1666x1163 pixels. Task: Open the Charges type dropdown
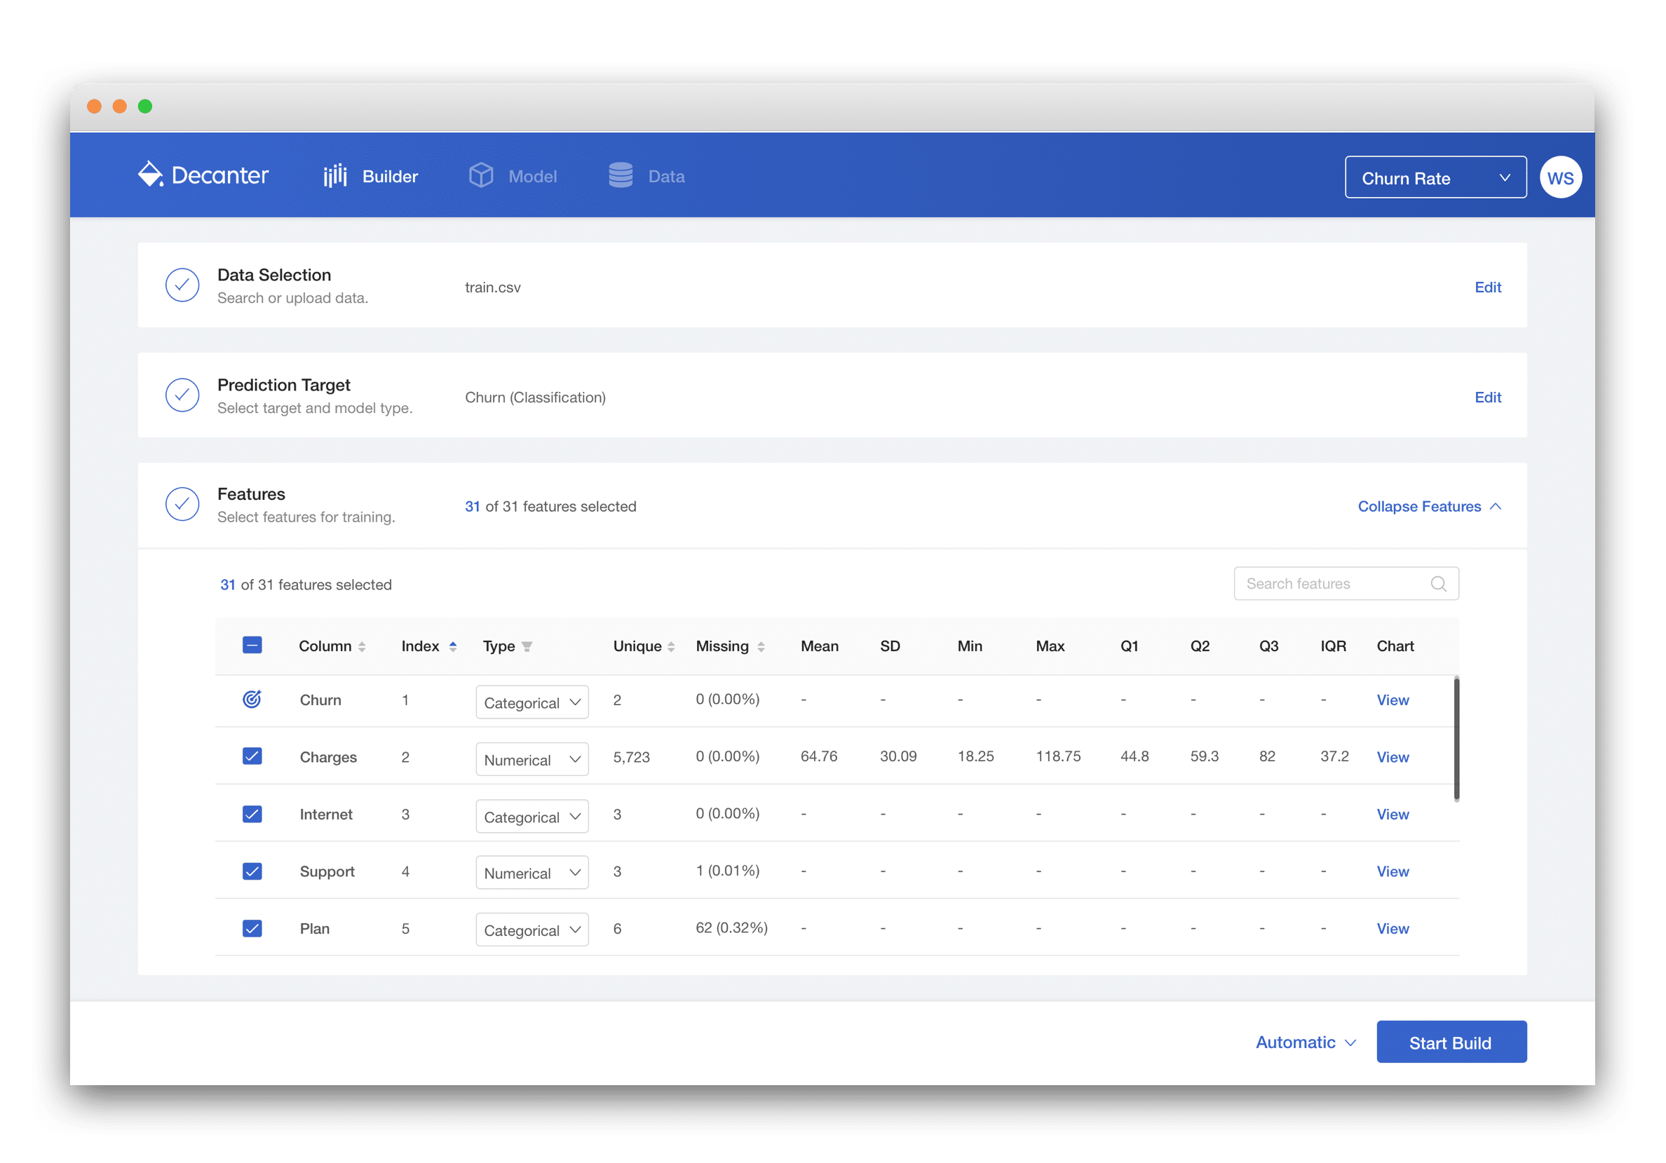pyautogui.click(x=532, y=760)
